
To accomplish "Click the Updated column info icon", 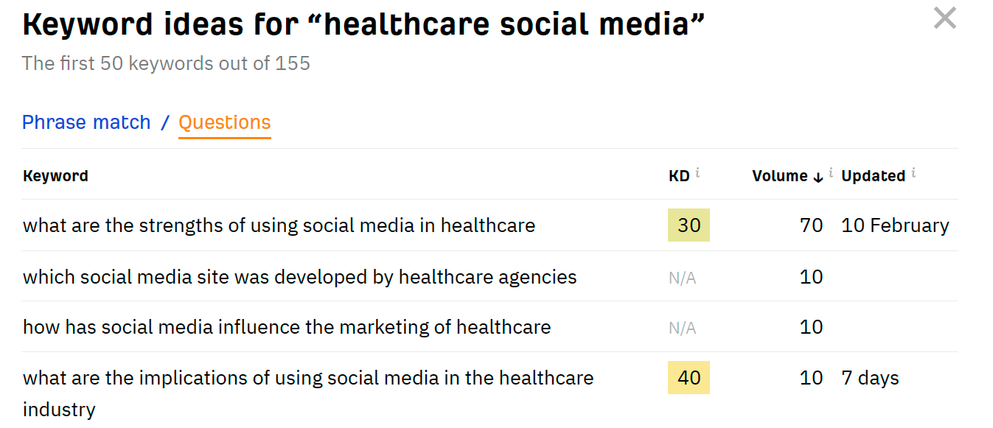I will point(913,173).
